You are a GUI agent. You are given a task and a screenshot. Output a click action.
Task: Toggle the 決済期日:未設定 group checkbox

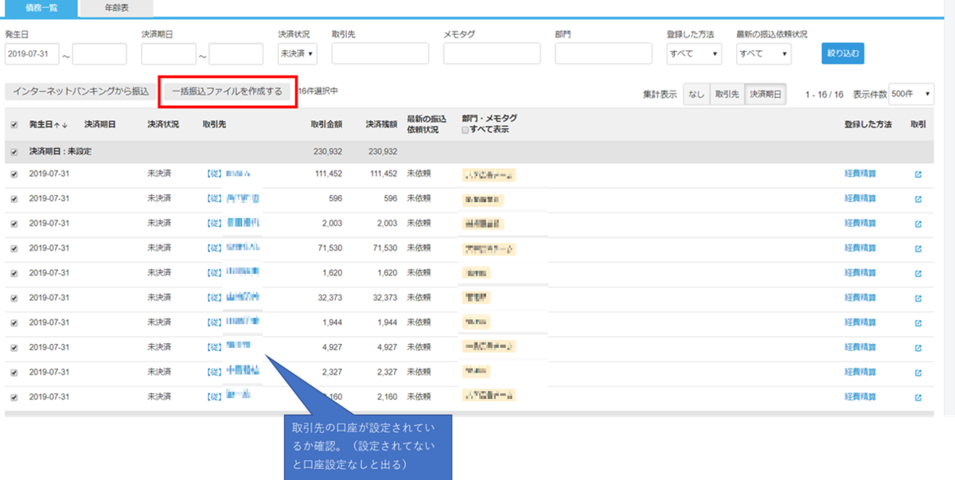point(14,151)
